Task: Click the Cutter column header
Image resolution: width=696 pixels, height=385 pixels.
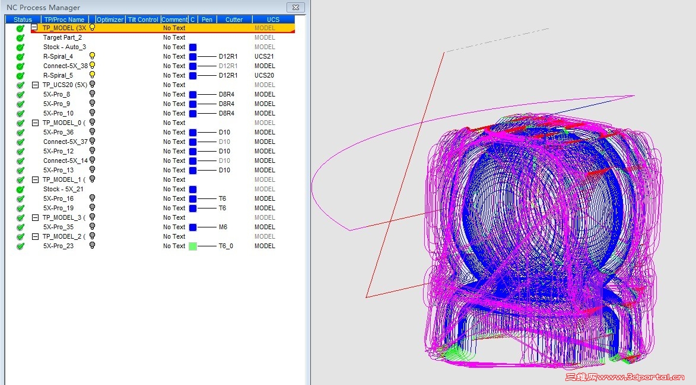Action: (234, 20)
